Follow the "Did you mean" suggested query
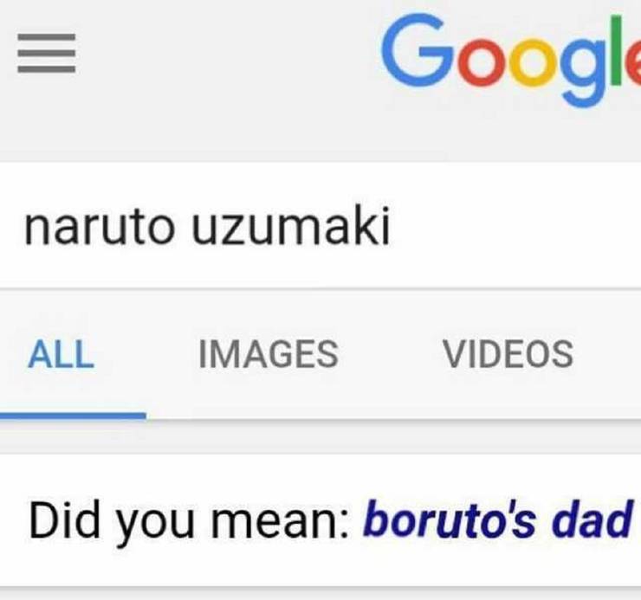Image resolution: width=641 pixels, height=600 pixels. click(x=497, y=521)
